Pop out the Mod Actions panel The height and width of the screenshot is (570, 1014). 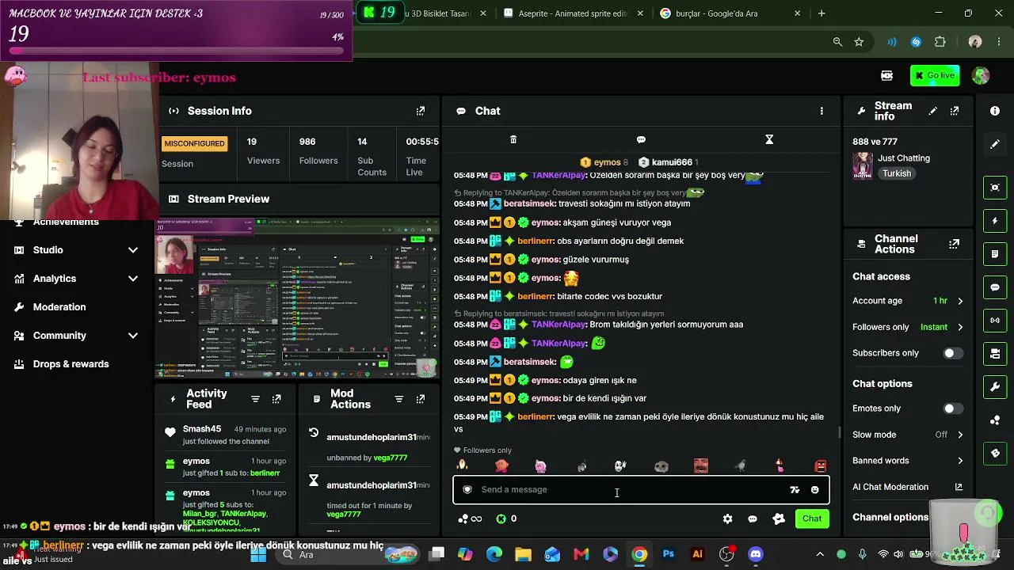click(421, 399)
